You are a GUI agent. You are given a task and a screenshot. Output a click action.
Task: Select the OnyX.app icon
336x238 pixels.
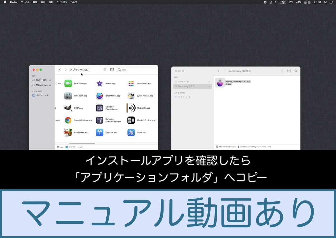click(131, 132)
